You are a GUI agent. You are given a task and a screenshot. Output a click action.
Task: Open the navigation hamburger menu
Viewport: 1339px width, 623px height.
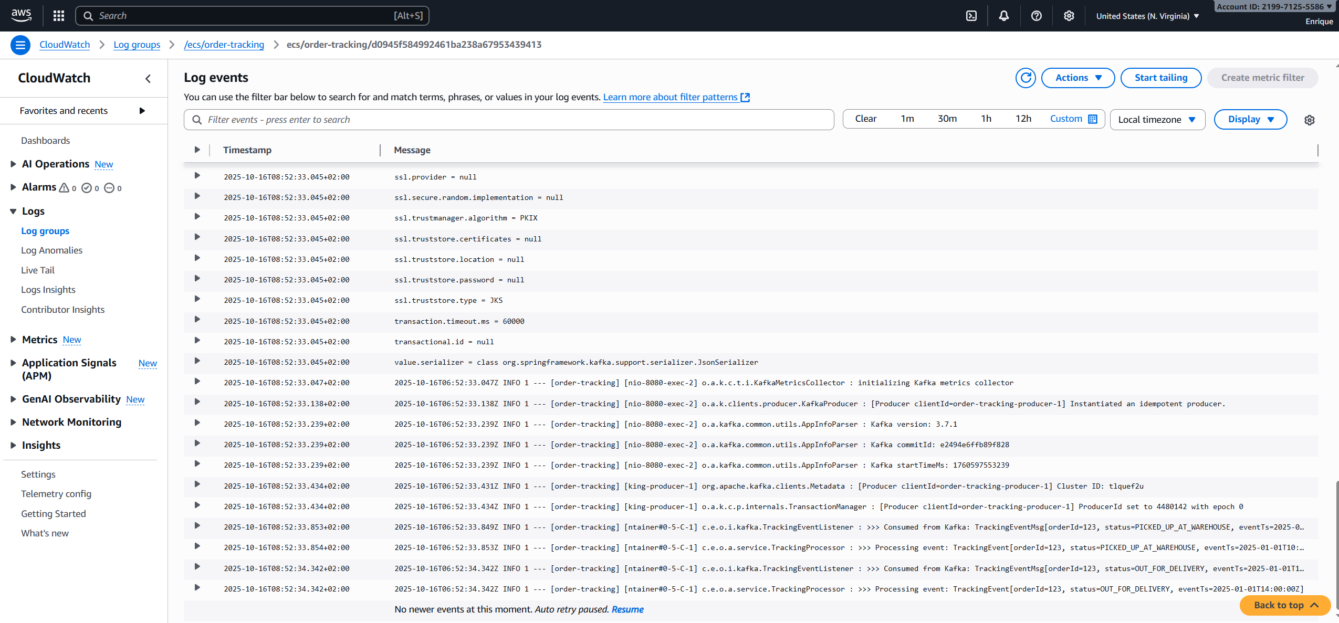point(20,45)
